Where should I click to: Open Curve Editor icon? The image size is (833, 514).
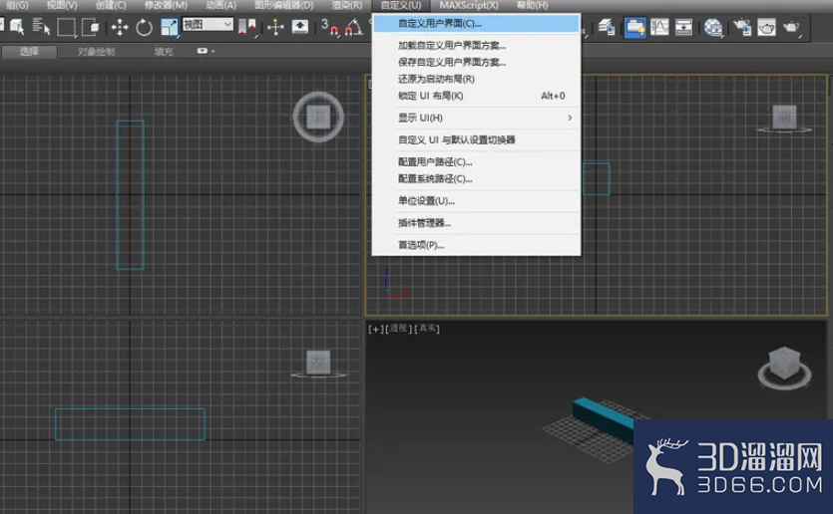[659, 27]
